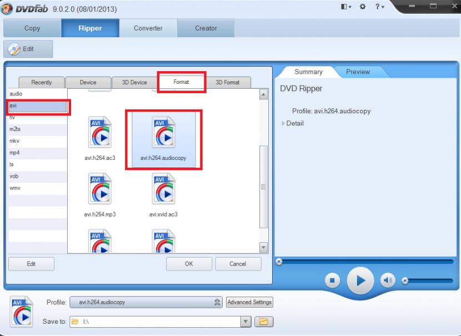Select mkv in the format list
The image size is (461, 336).
click(38, 141)
